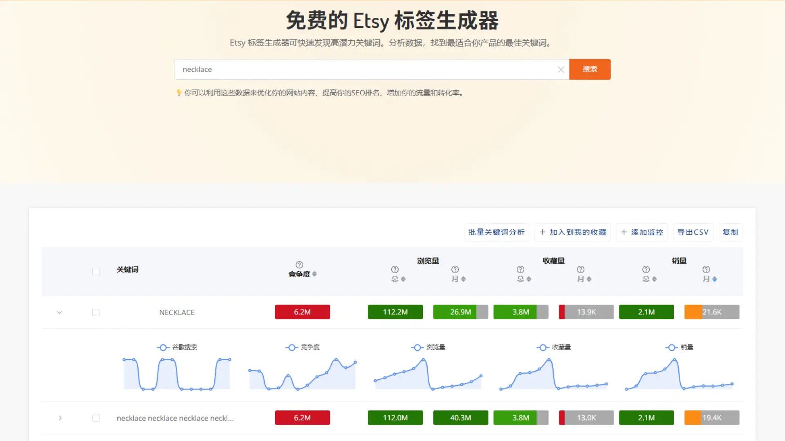Click the sort arrows on 销量 月 column
785x441 pixels.
pos(715,279)
